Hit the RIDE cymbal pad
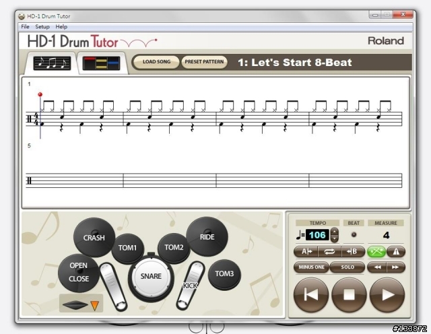Viewport: 431px width, 334px height. click(x=207, y=236)
